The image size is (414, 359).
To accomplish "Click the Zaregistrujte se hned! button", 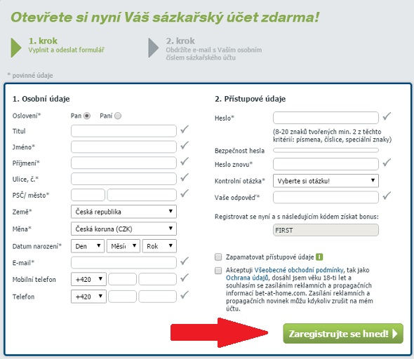I will (343, 334).
